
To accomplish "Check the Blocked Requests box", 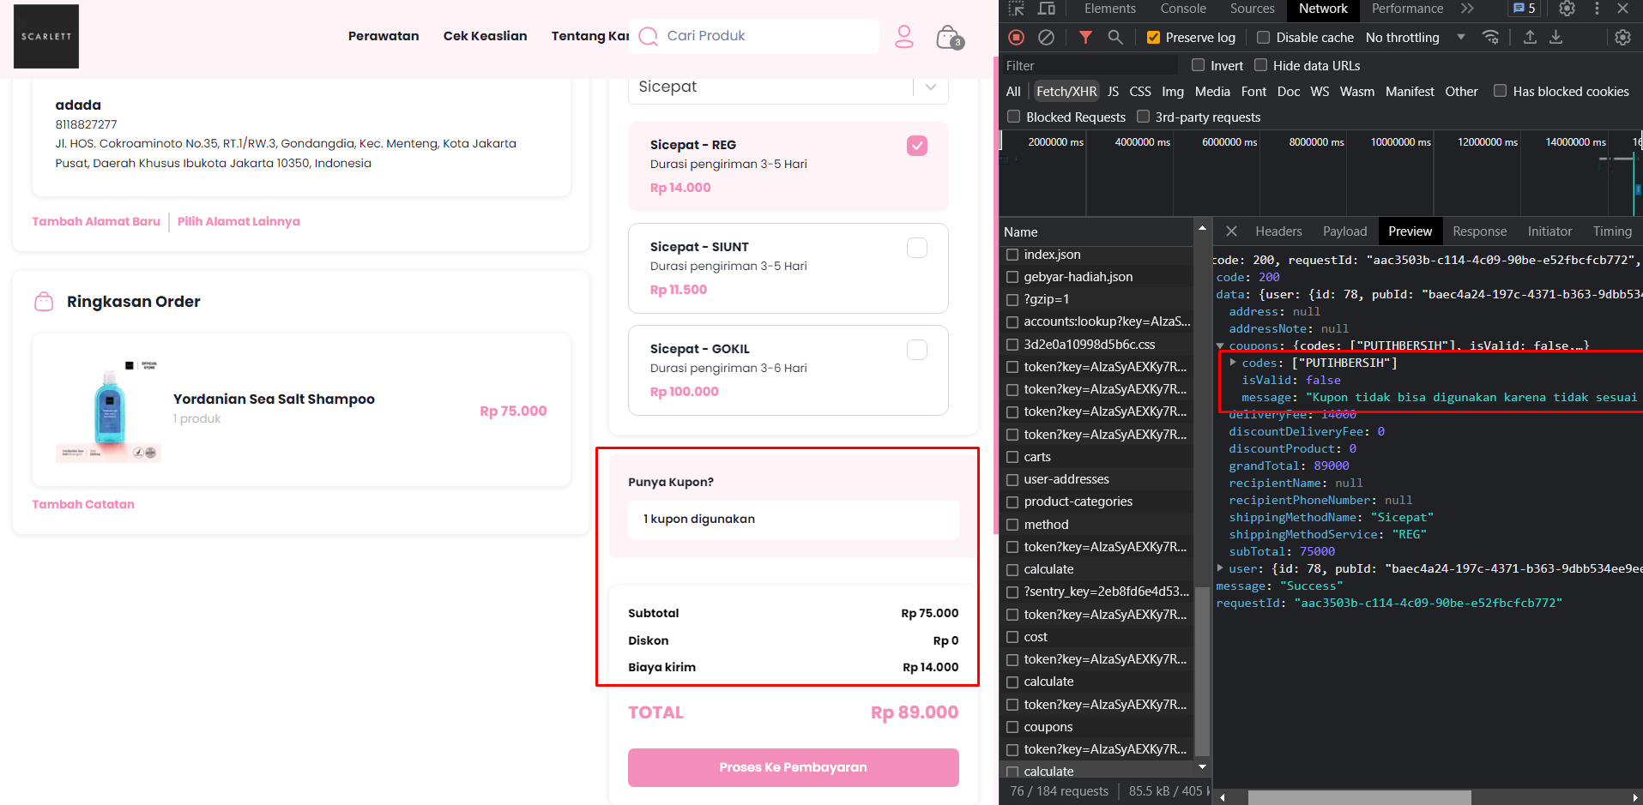I will click(x=1014, y=117).
